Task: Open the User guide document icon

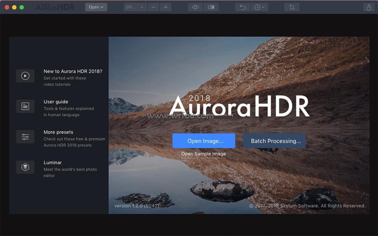Action: (25, 106)
